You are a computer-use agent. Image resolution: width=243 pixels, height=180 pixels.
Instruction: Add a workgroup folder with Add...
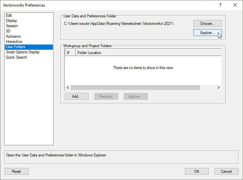click(x=77, y=97)
